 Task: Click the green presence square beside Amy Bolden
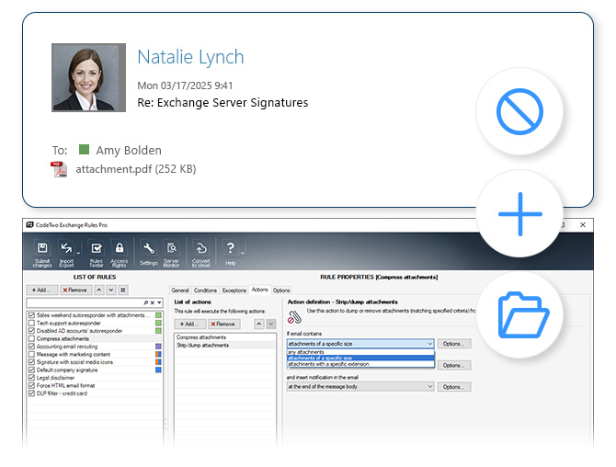(x=84, y=149)
